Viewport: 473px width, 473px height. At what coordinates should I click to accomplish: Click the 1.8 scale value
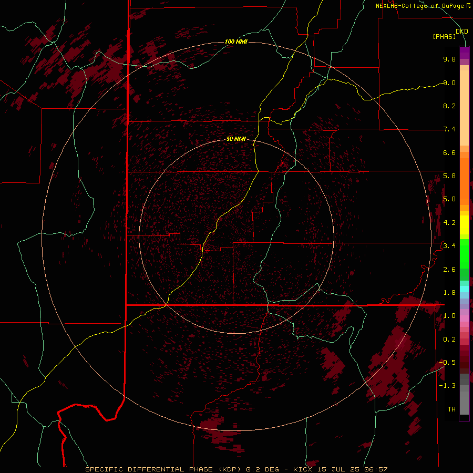point(449,293)
